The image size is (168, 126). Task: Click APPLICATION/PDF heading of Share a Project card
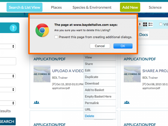click(x=140, y=59)
